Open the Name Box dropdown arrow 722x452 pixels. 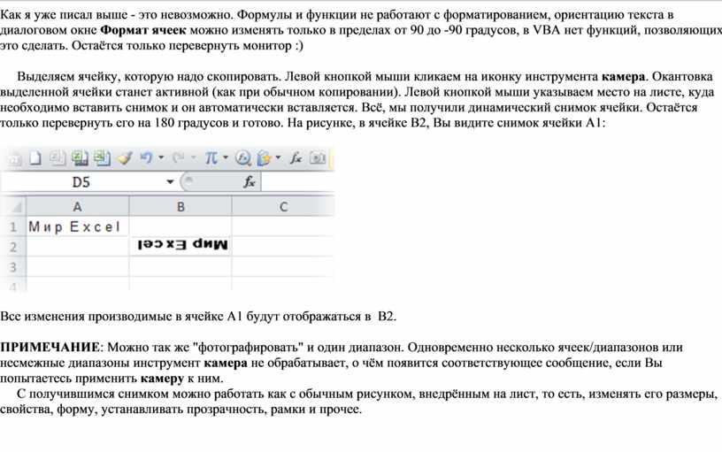pyautogui.click(x=171, y=182)
